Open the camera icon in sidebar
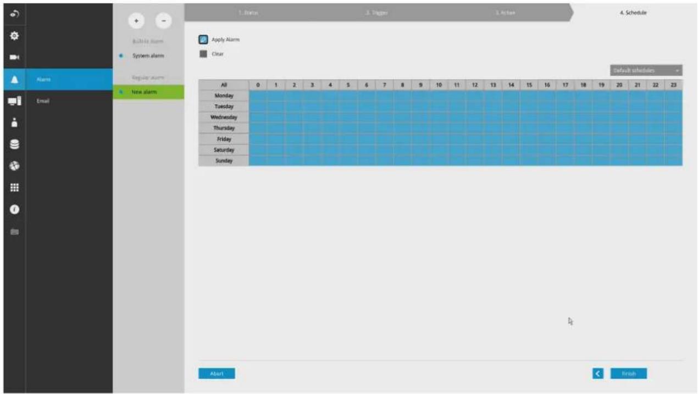698x394 pixels. tap(14, 57)
